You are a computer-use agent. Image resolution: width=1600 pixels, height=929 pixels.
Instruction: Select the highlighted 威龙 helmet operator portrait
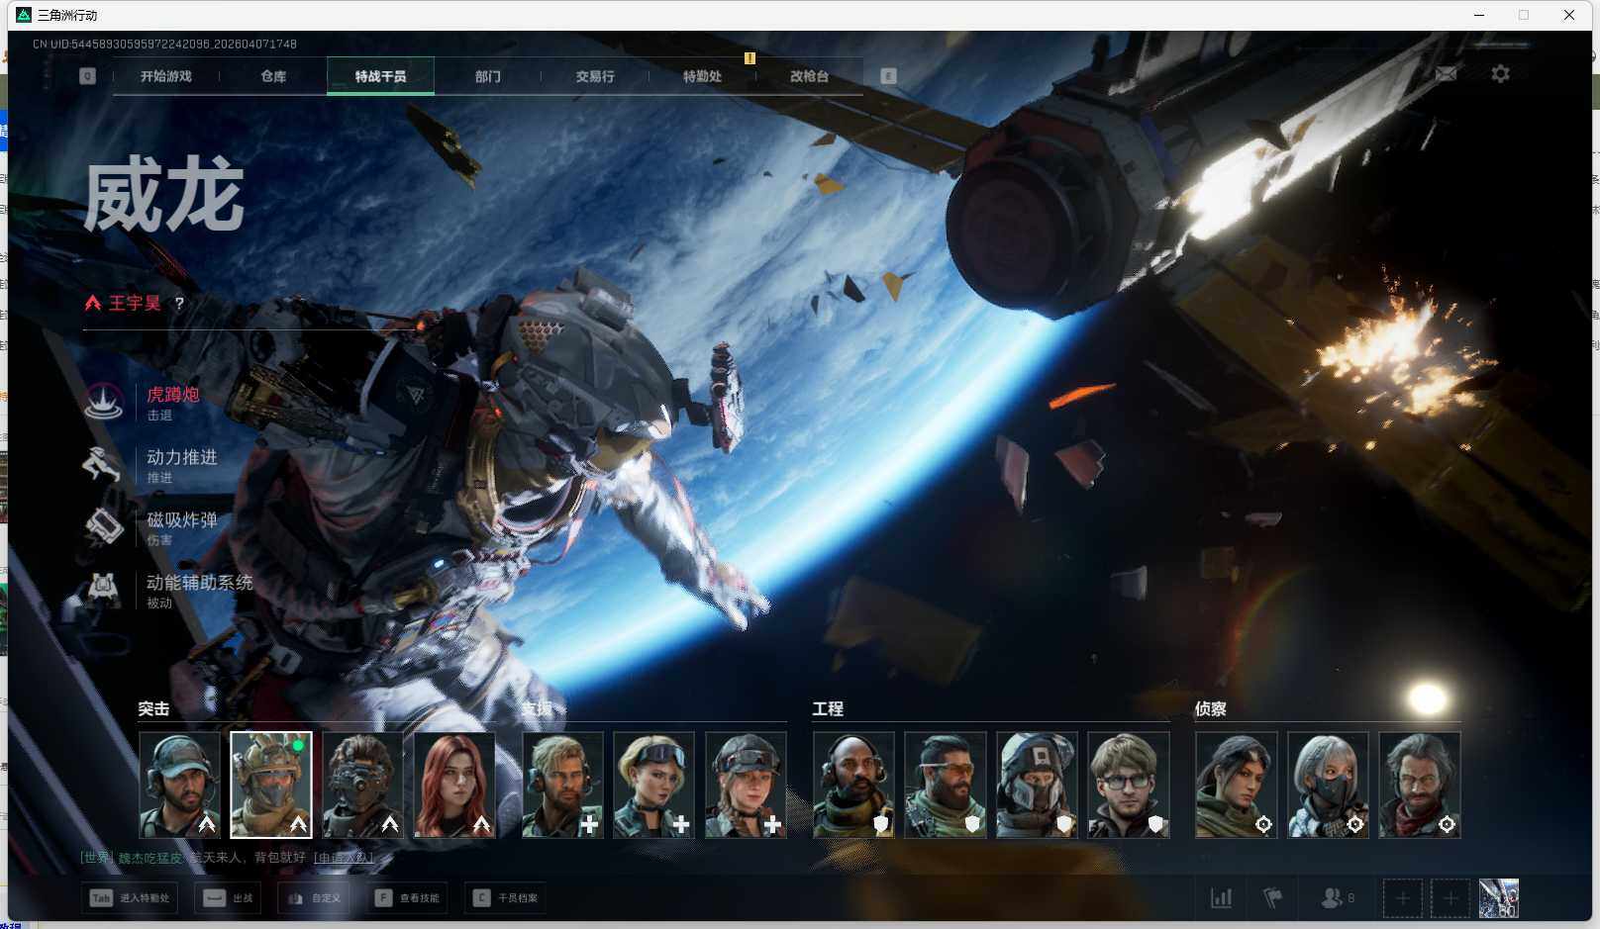271,785
